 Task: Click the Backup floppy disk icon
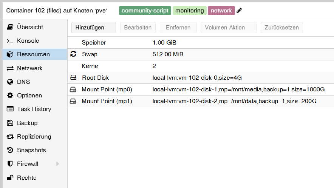click(x=10, y=123)
